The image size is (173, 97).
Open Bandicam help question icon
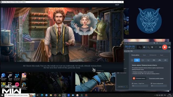[x=160, y=43]
